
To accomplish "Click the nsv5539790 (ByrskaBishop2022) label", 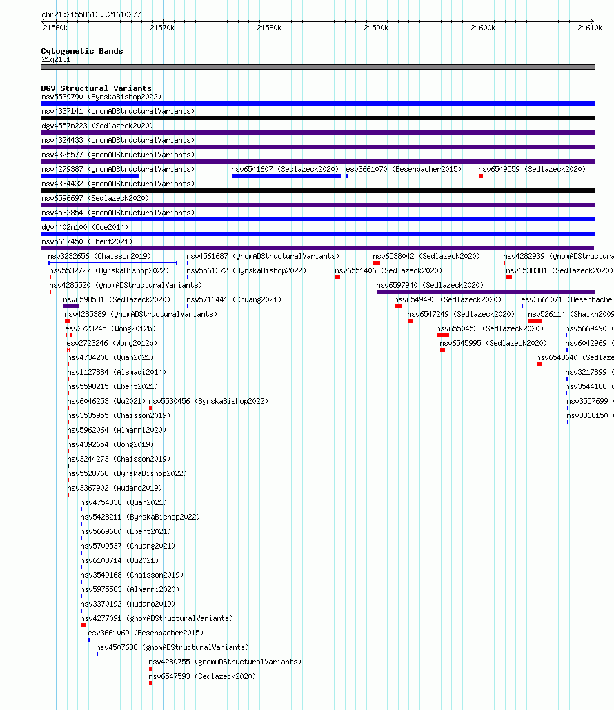I will 101,97.
